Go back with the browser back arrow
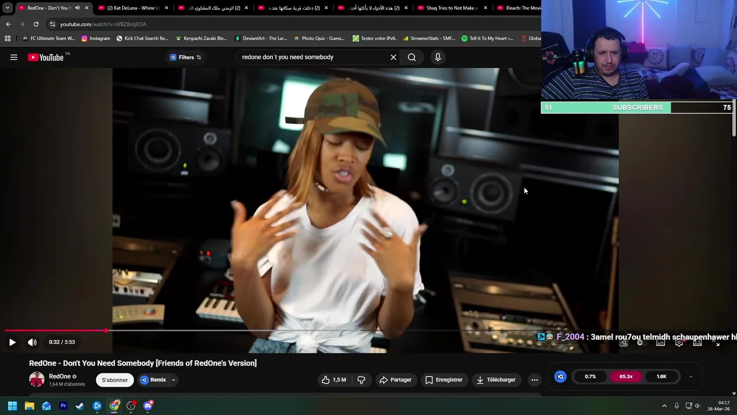 pyautogui.click(x=8, y=24)
